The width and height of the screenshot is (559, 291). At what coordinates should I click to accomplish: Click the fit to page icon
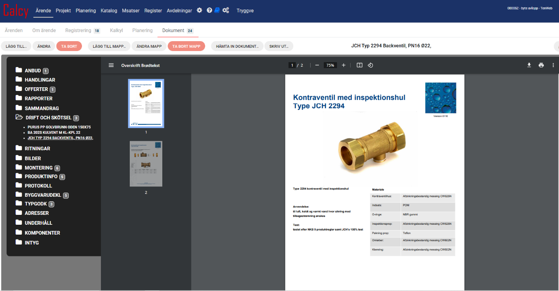359,65
